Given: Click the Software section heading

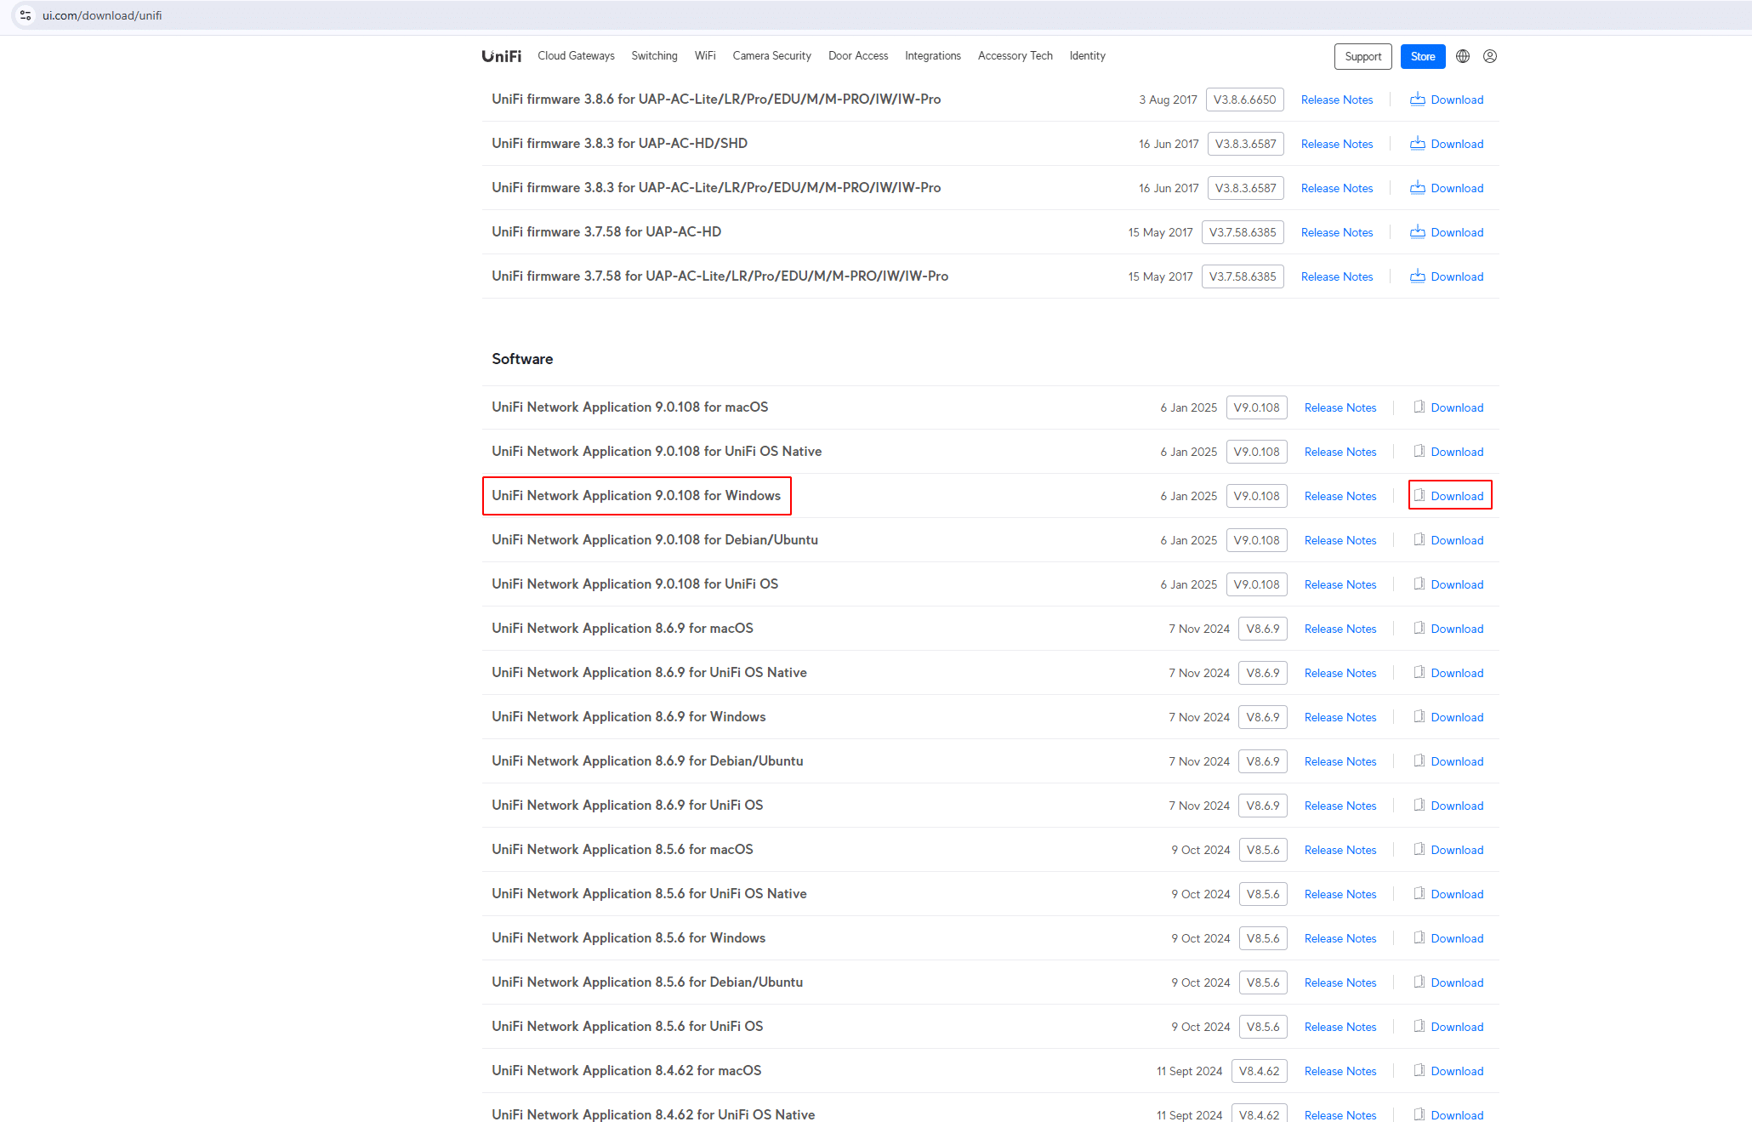Looking at the screenshot, I should point(522,359).
